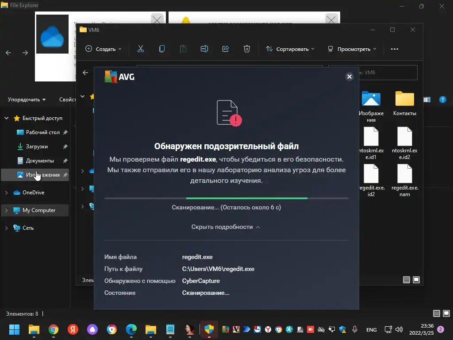The width and height of the screenshot is (453, 340).
Task: Open the three-dots more options menu
Action: [x=394, y=49]
